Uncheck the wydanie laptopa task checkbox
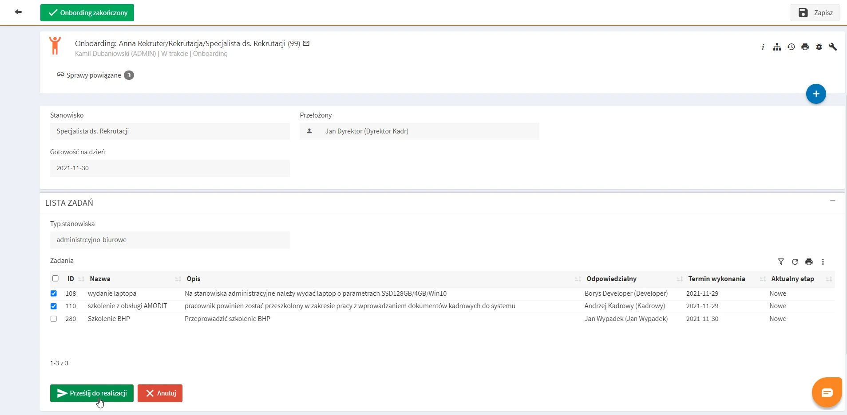Viewport: 847px width, 415px height. [x=54, y=294]
